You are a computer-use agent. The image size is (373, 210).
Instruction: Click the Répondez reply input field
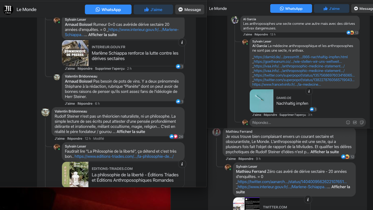click(296, 122)
